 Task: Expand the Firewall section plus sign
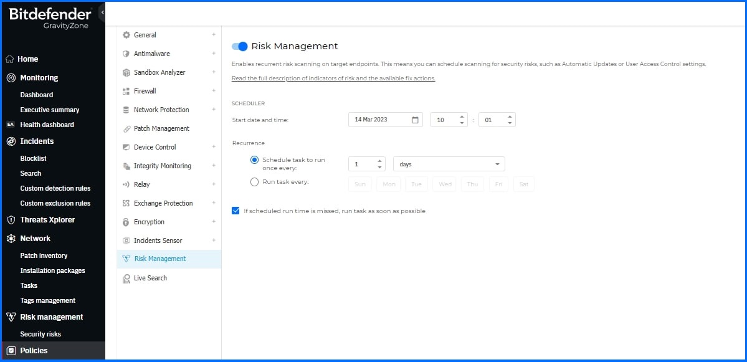pyautogui.click(x=214, y=90)
